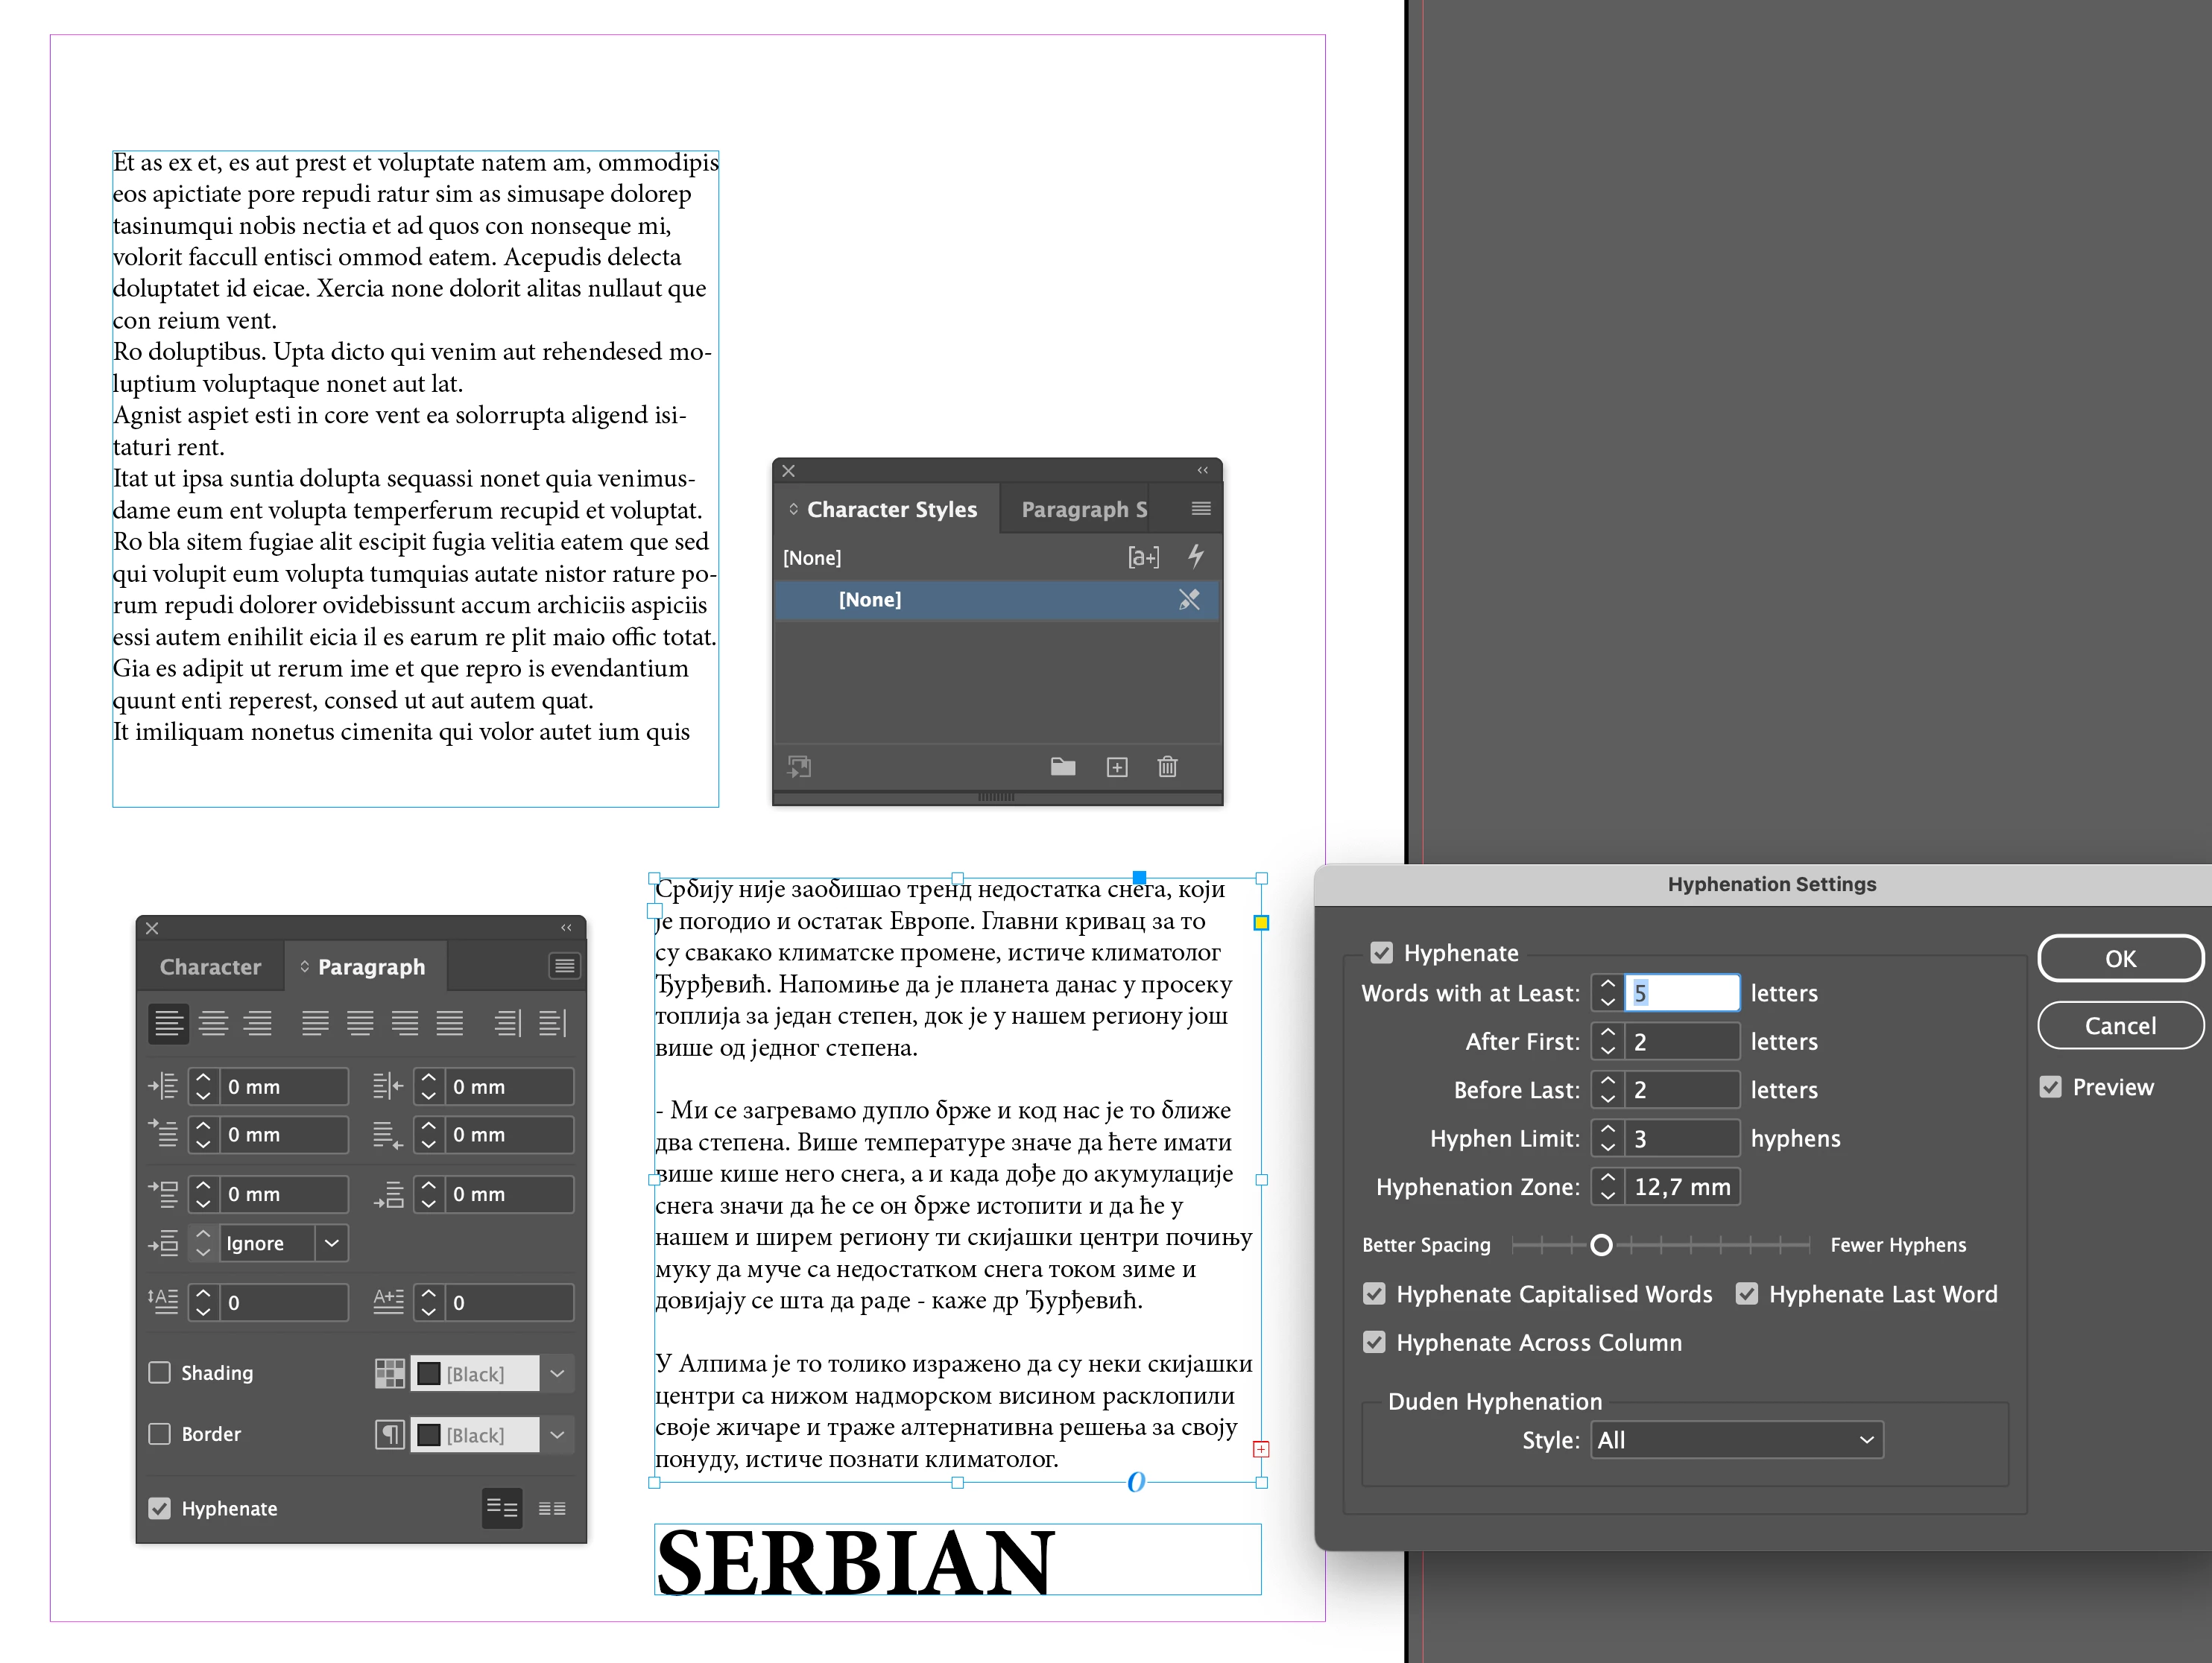Click OK in Hyphenation Settings
The image size is (2212, 1663).
[2119, 958]
